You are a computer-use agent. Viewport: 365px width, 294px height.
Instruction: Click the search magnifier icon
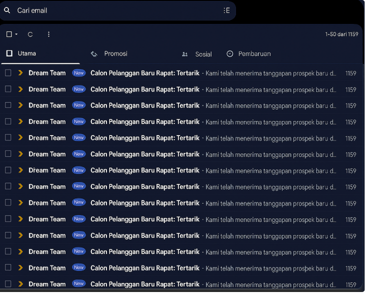(x=7, y=10)
